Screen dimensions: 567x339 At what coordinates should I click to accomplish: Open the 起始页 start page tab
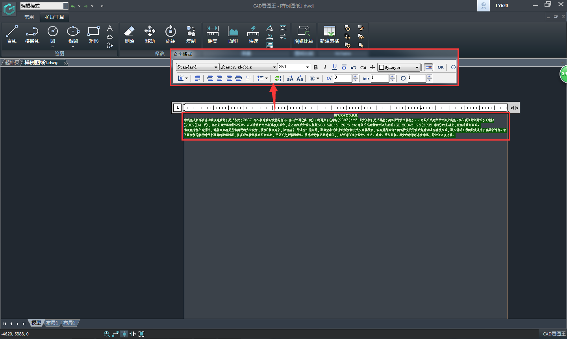12,63
